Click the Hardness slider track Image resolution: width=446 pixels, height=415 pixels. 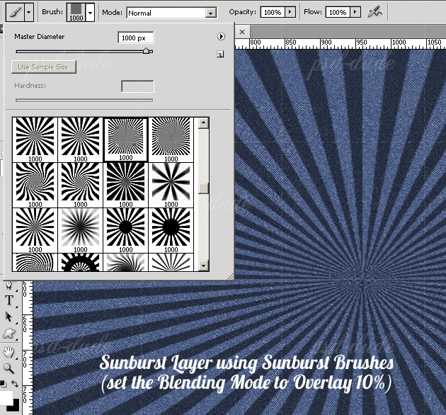[x=84, y=100]
